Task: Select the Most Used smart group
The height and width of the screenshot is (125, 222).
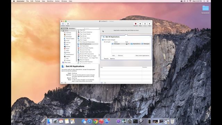Action: [67, 62]
